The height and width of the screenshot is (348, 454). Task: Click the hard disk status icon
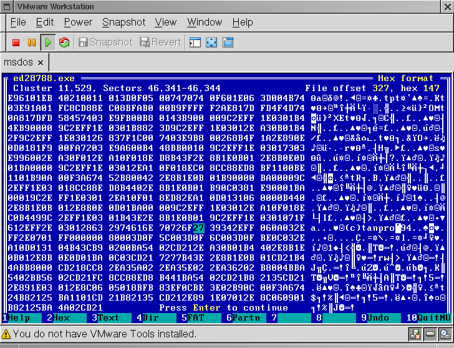click(430, 334)
